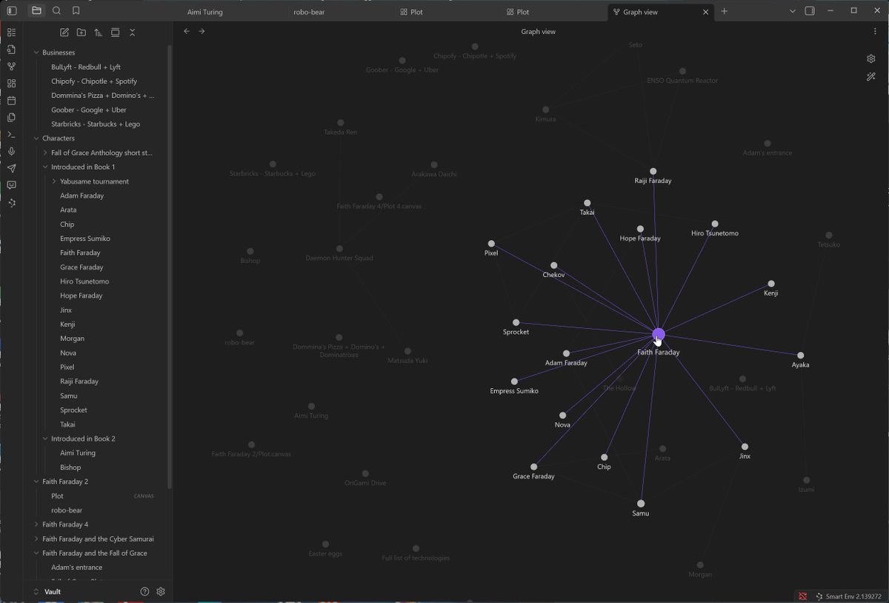The height and width of the screenshot is (603, 889).
Task: Open the settings gear beside Vault
Action: click(x=161, y=592)
